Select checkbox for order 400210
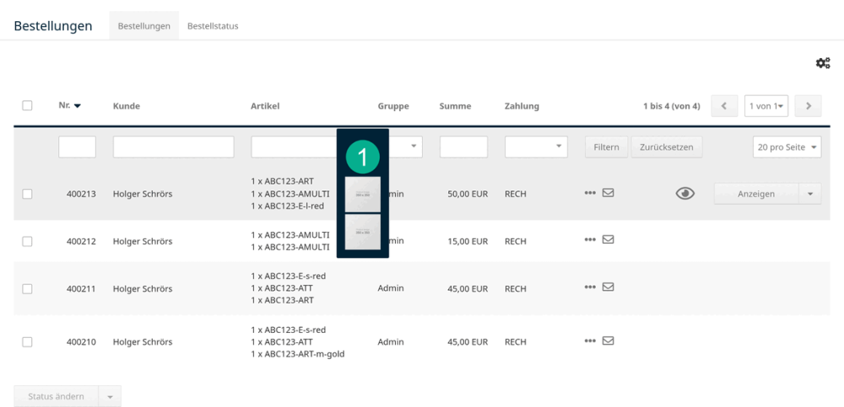844x407 pixels. (27, 342)
